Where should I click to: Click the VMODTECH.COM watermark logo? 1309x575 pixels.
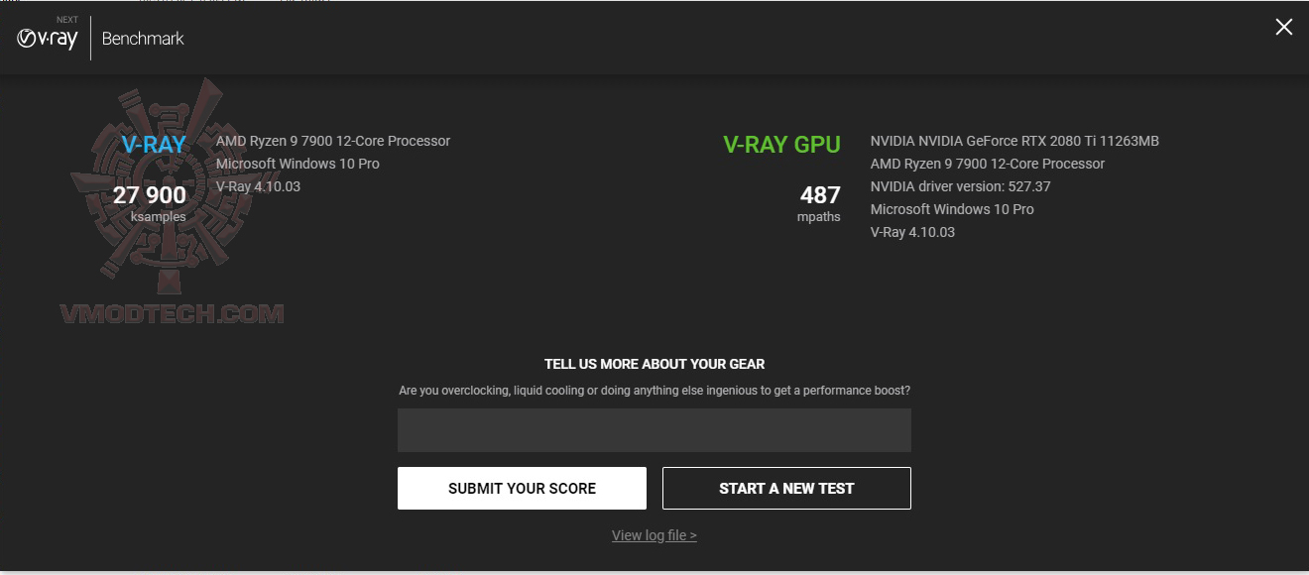click(x=173, y=314)
